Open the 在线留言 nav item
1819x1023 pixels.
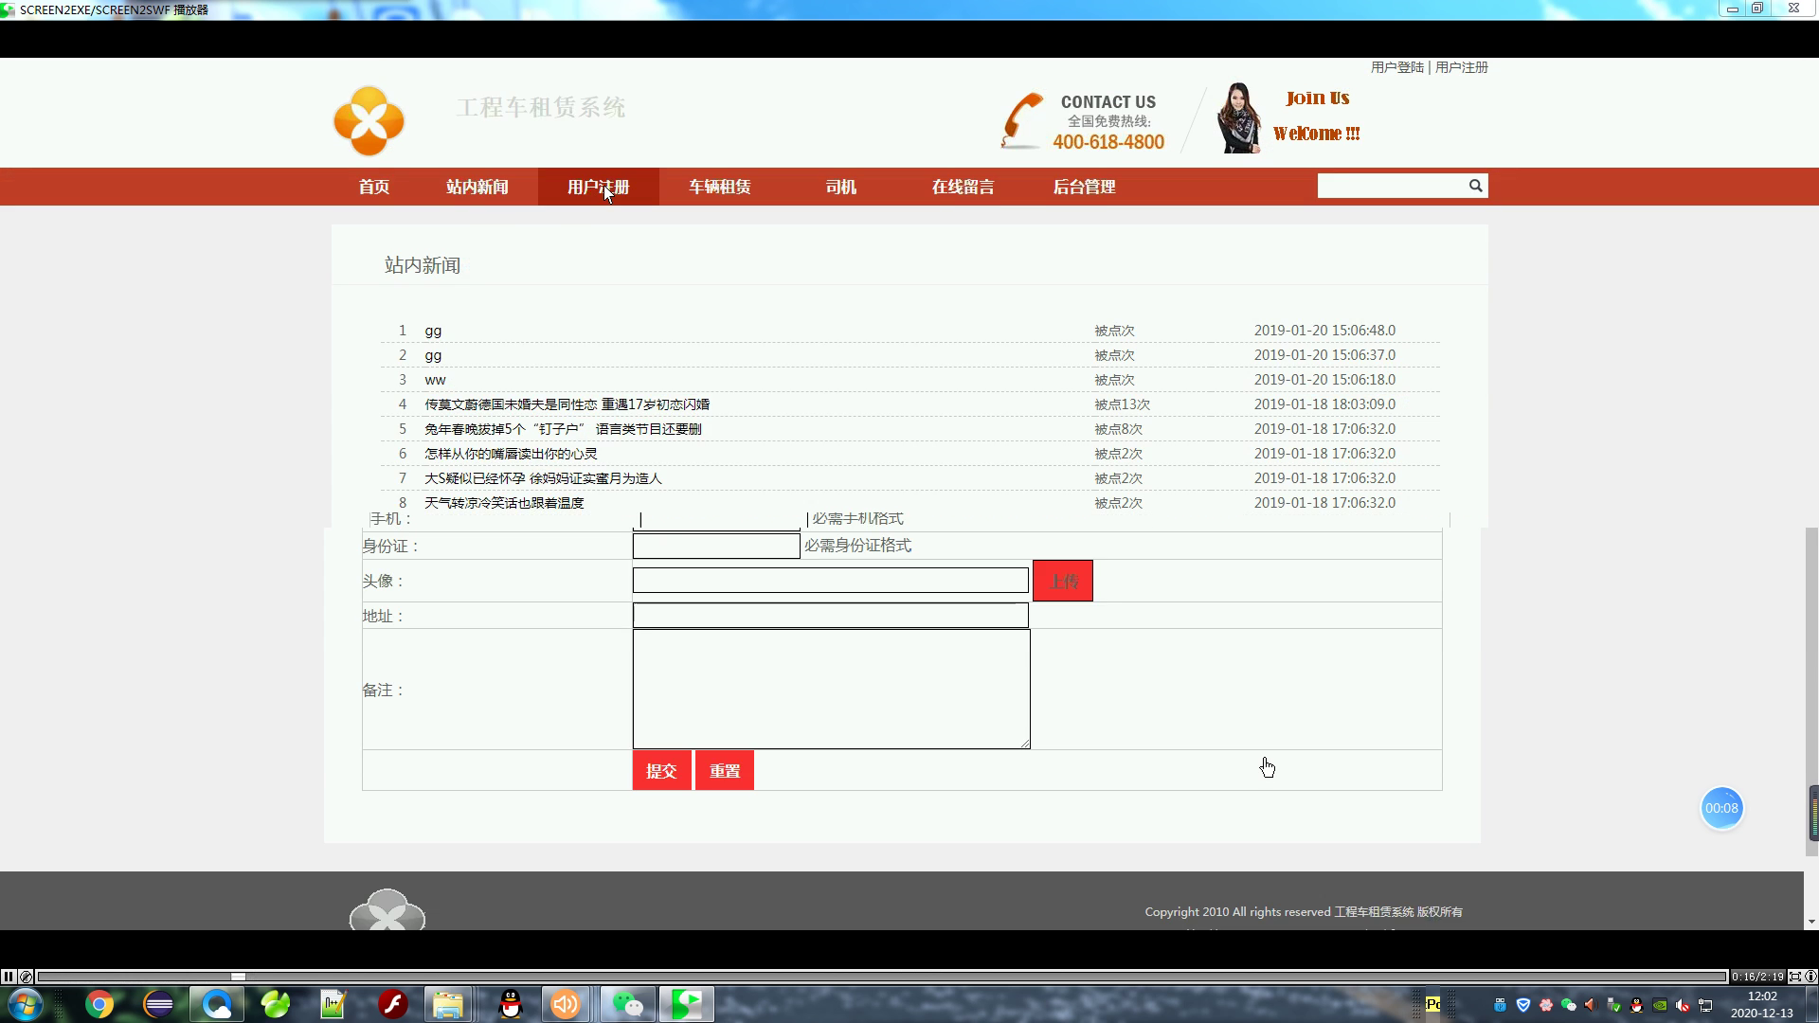[x=963, y=187]
